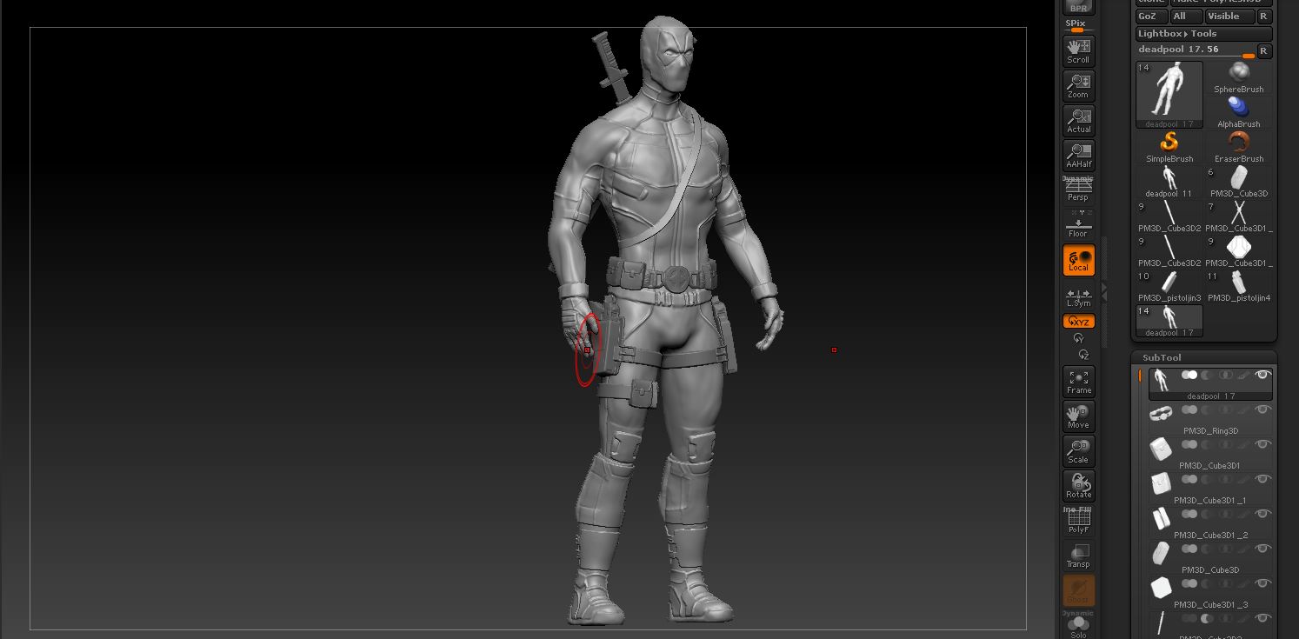
Task: Pick the SimpleBrush tool
Action: 1169,147
